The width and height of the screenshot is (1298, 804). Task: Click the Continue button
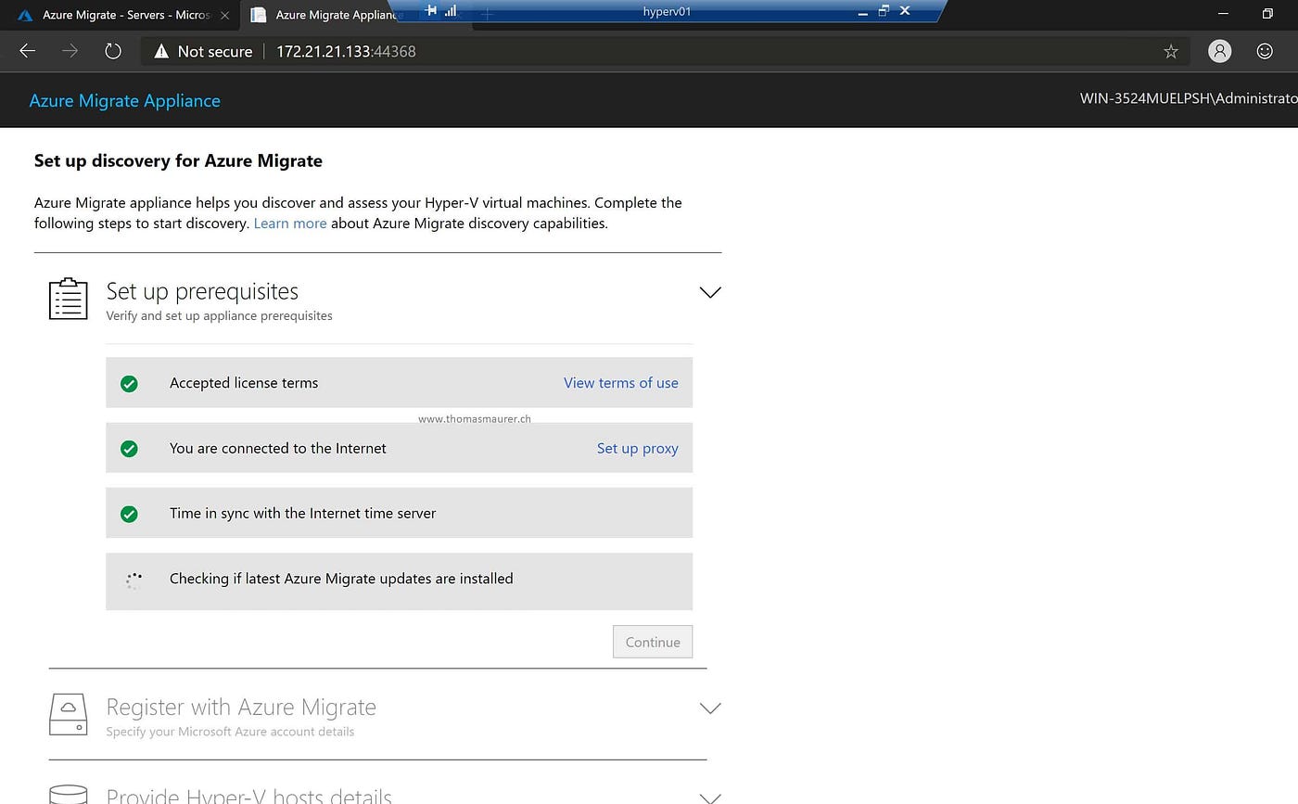pyautogui.click(x=653, y=642)
